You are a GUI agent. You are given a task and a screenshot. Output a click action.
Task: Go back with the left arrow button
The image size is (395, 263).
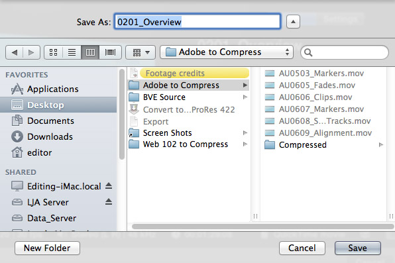(x=15, y=52)
